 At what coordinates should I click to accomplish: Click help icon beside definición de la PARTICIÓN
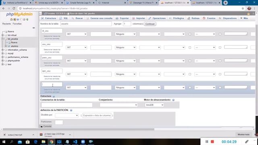(x=71, y=110)
